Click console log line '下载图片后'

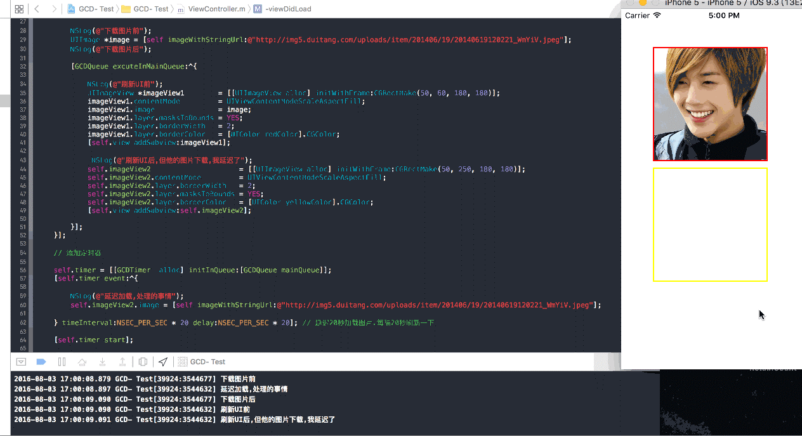pos(135,399)
